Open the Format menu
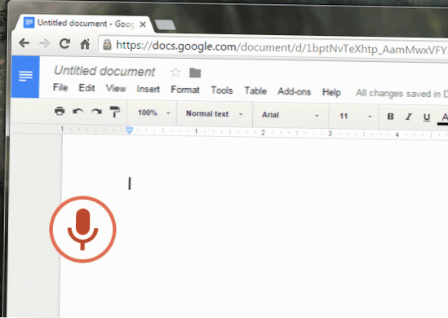Viewport: 448px width, 318px height. click(185, 90)
